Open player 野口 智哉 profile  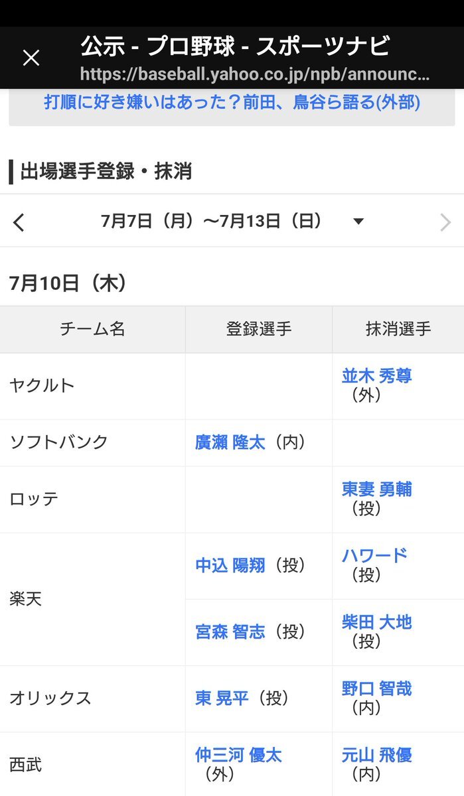pos(377,689)
